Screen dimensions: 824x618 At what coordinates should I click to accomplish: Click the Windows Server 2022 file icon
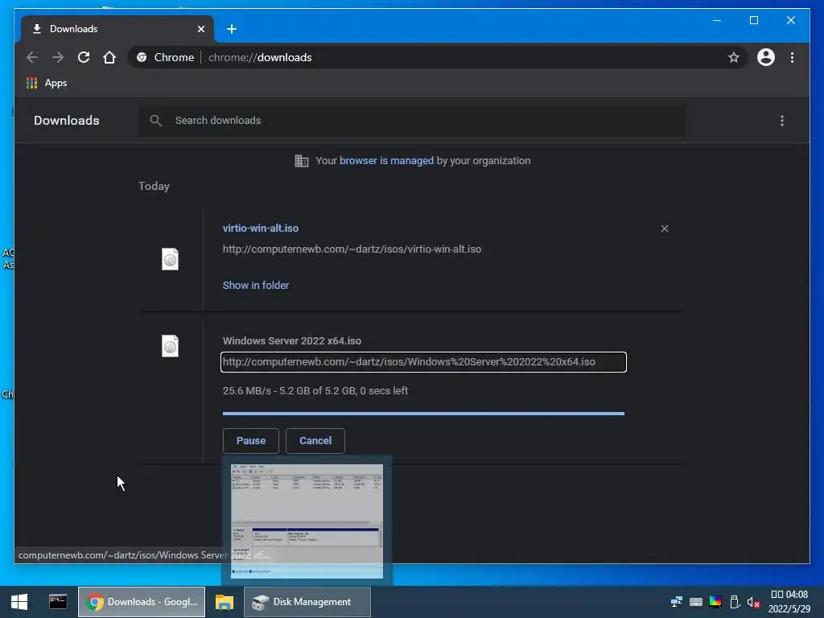(x=171, y=346)
